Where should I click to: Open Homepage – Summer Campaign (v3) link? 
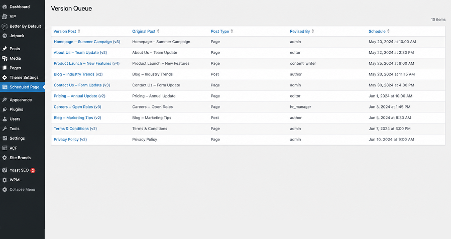87,42
